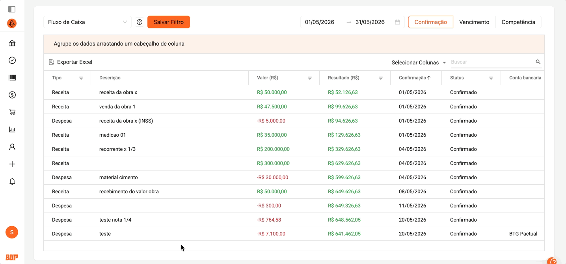Viewport: 566px width, 264px height.
Task: Select the 'recorrente x 1/3' row
Action: click(x=294, y=149)
